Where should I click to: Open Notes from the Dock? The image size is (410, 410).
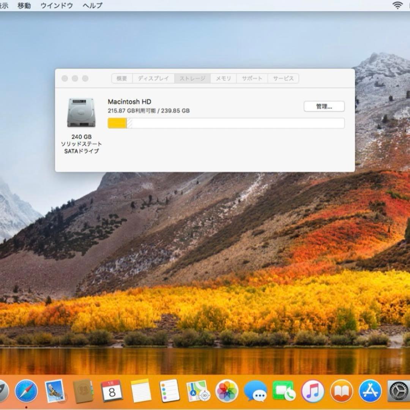(x=141, y=391)
